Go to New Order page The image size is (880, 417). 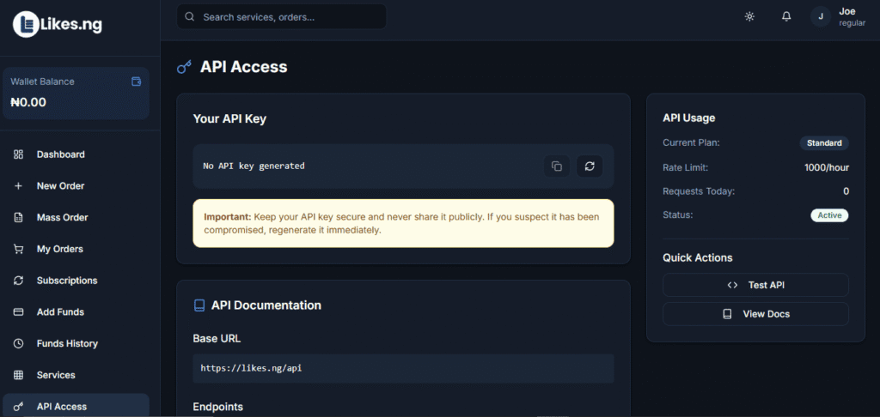coord(76,186)
